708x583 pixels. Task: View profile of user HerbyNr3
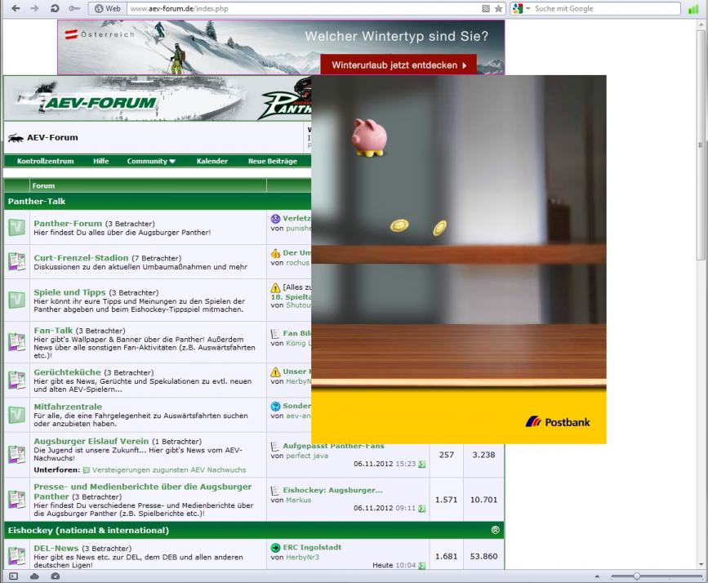[302, 557]
